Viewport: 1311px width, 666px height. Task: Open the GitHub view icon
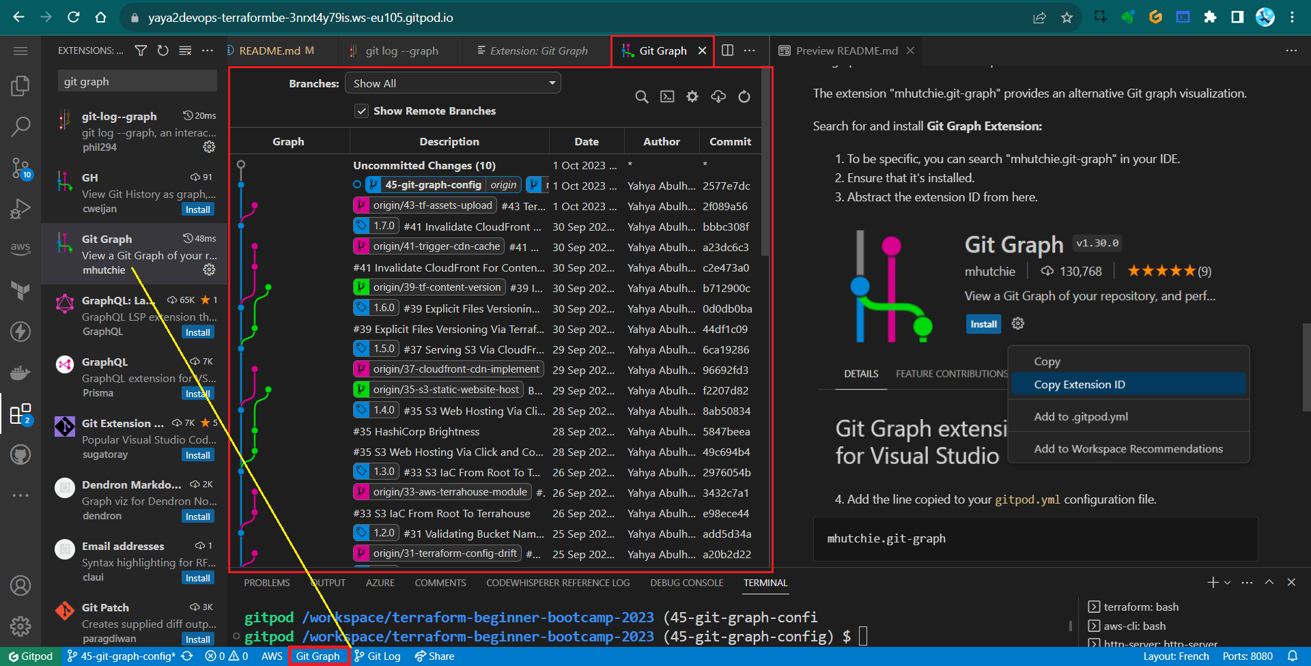click(20, 454)
